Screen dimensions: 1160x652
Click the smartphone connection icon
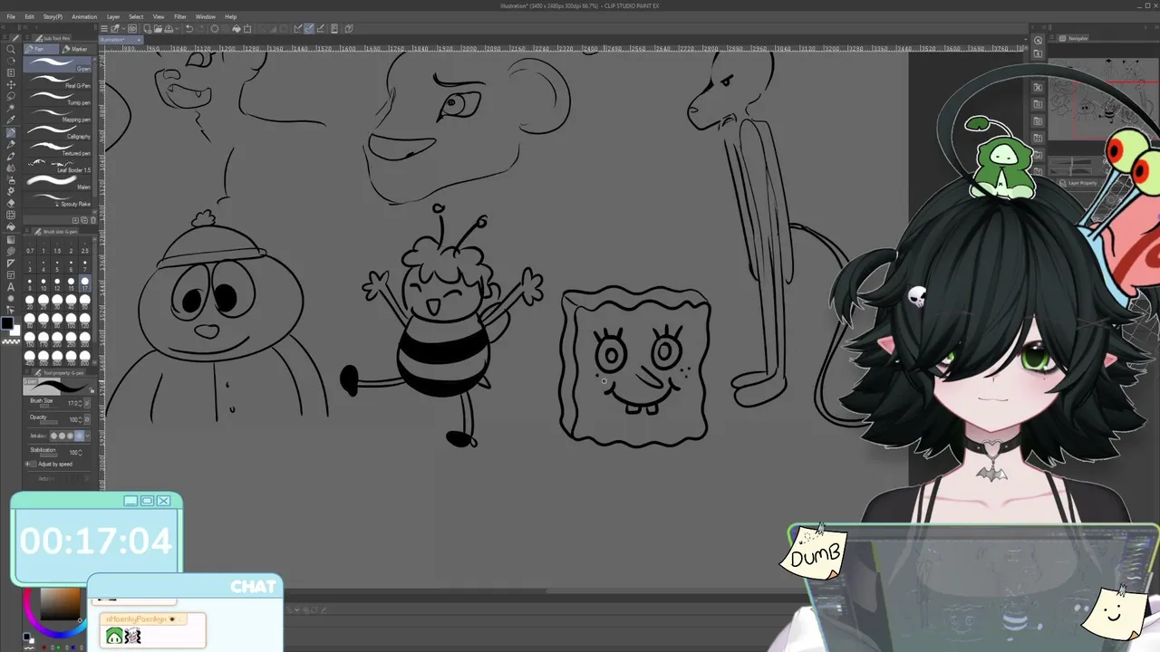click(x=334, y=28)
